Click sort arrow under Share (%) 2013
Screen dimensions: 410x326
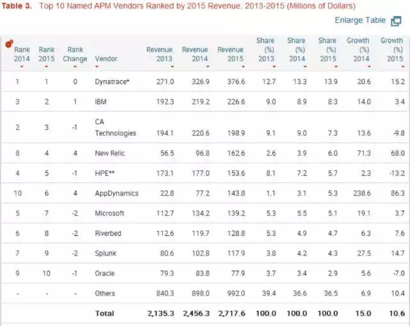[265, 67]
